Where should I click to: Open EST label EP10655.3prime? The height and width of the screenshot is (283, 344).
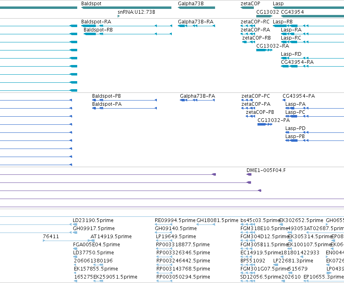(x=324, y=277)
